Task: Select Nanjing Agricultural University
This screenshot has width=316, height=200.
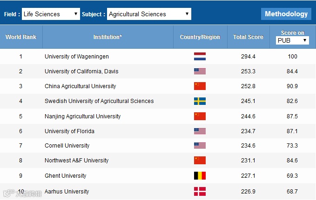Action: click(x=82, y=116)
